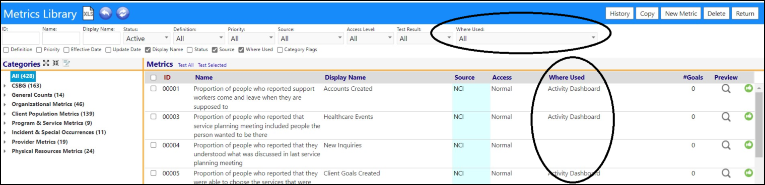Screen dimensions: 765x185
Task: Click the edit categories icon
Action: click(x=66, y=63)
